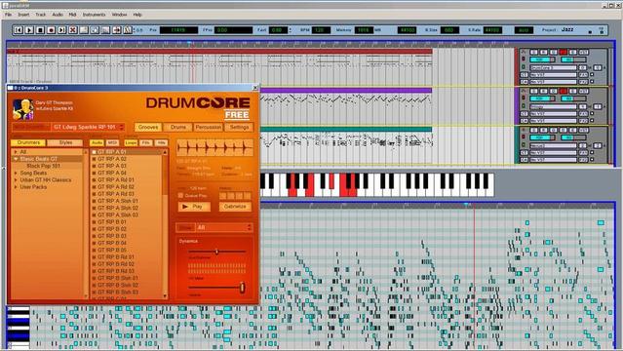Open the Help menu

coord(137,15)
